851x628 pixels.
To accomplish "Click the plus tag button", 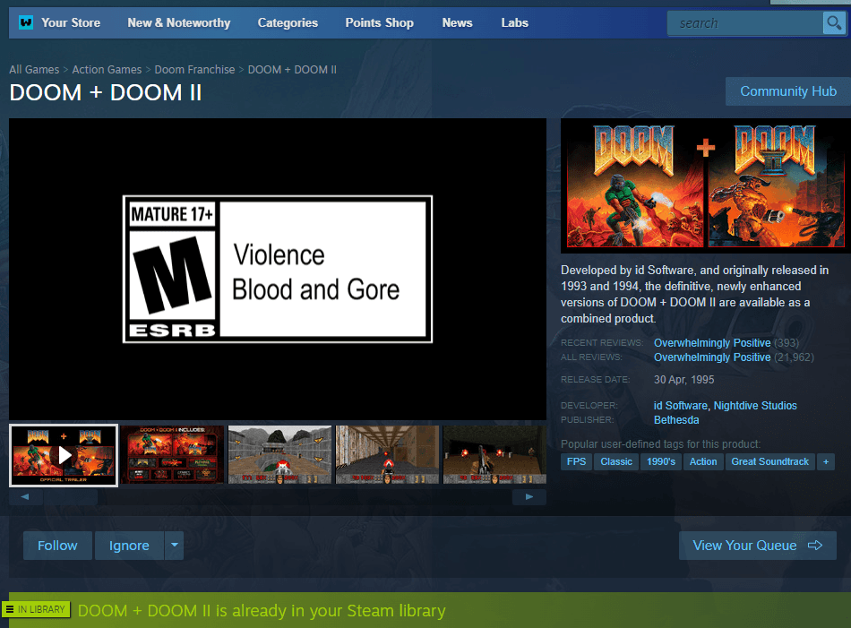I will 826,462.
